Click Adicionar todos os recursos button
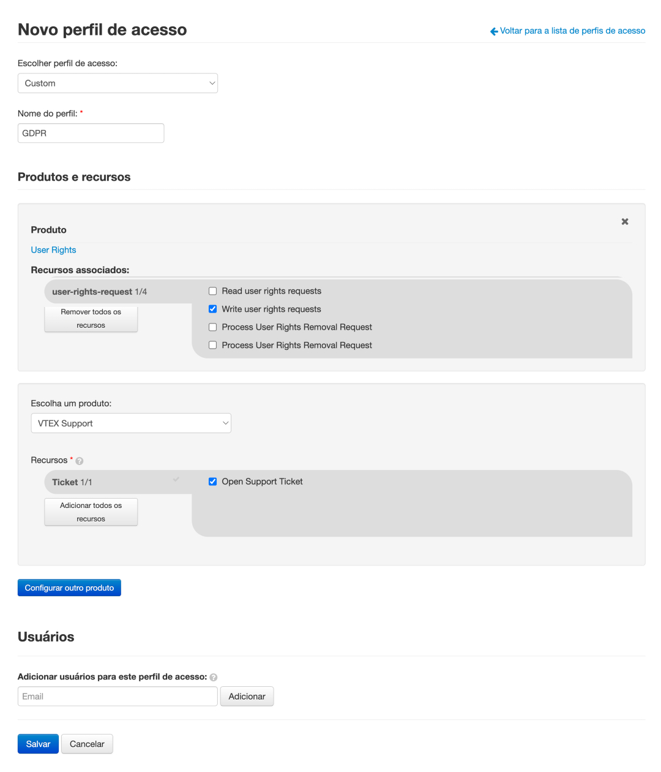This screenshot has height=772, width=661. [91, 512]
